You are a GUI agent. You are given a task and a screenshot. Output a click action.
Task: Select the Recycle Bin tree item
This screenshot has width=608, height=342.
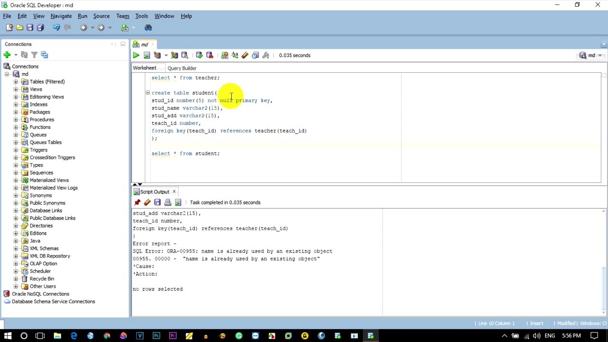[42, 279]
